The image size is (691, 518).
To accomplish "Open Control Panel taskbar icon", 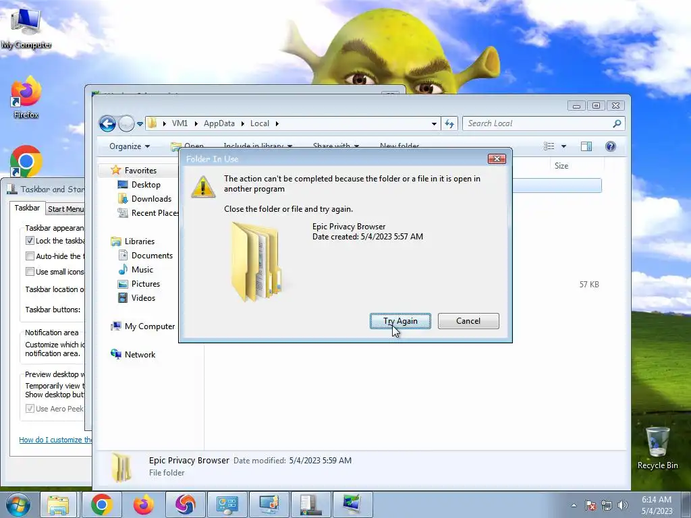I will (227, 505).
